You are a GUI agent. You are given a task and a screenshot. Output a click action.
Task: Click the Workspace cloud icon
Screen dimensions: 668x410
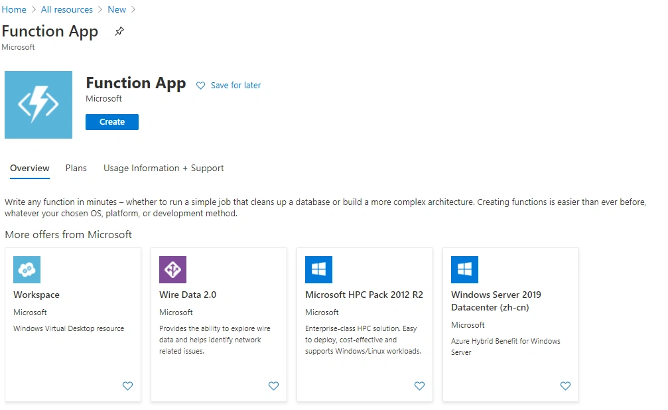[x=27, y=269]
